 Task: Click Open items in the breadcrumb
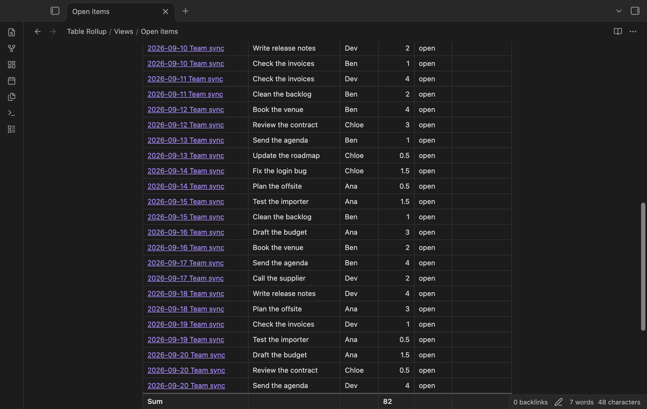160,31
